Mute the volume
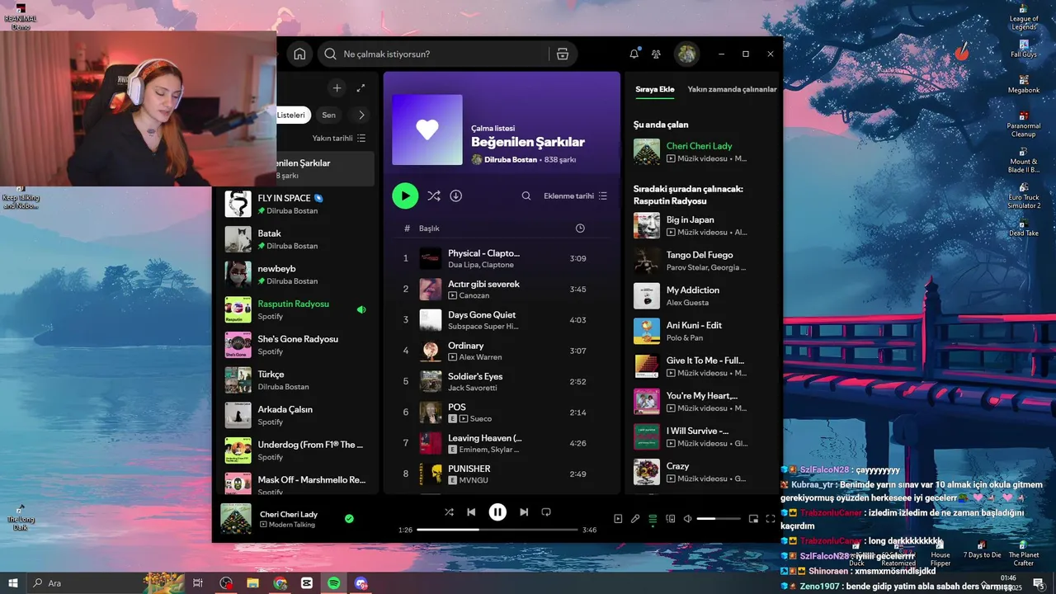Screen dimensions: 1056x594 tap(688, 519)
